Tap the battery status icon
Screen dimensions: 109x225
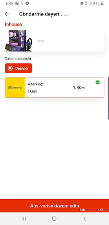pos(102,3)
